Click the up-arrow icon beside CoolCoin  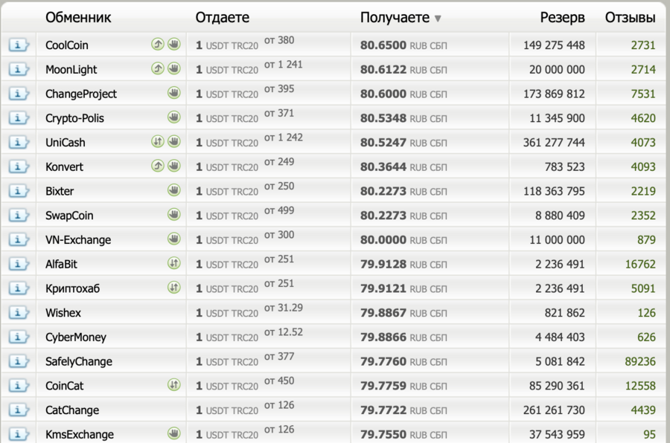click(x=158, y=45)
